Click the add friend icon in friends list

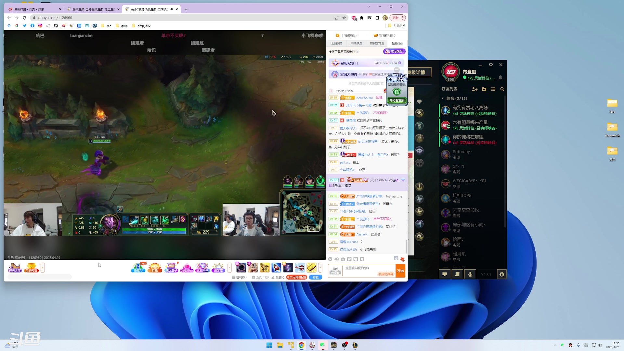pos(474,89)
